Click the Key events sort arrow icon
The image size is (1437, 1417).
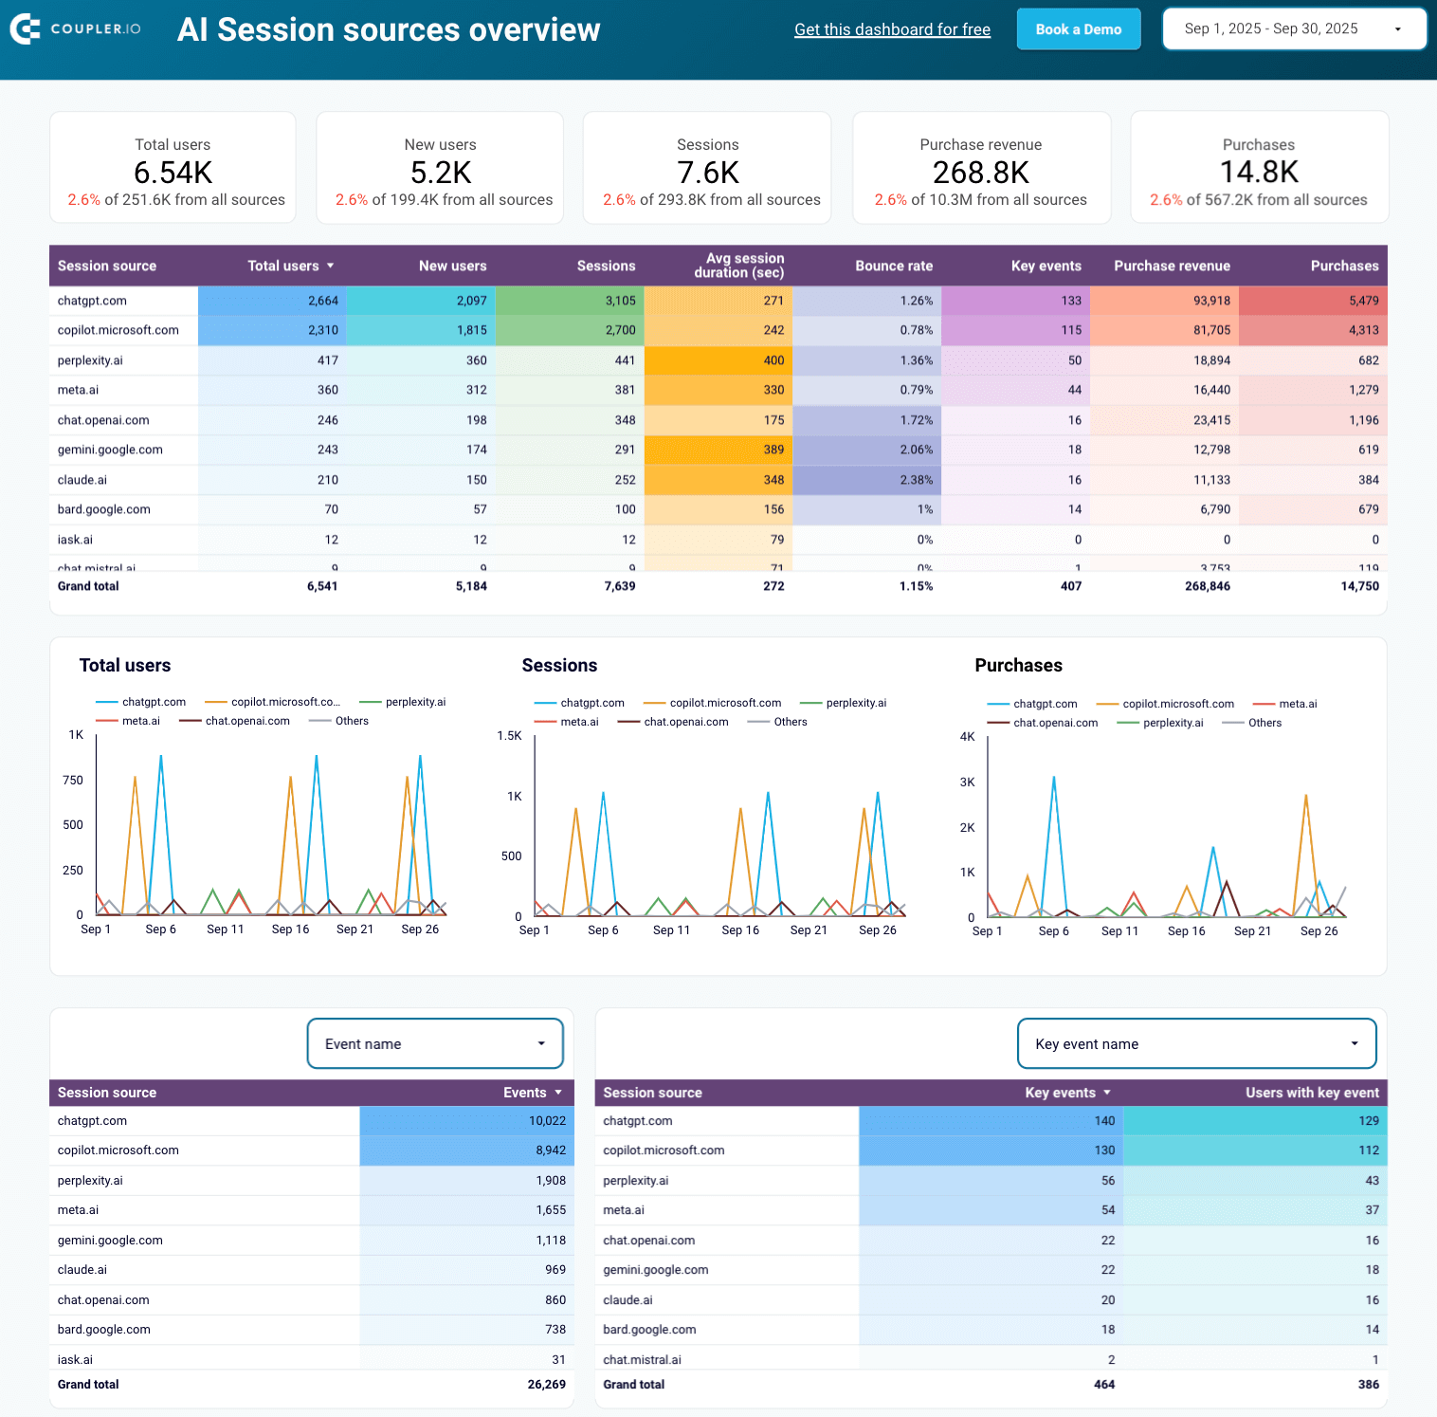pos(1107,1093)
